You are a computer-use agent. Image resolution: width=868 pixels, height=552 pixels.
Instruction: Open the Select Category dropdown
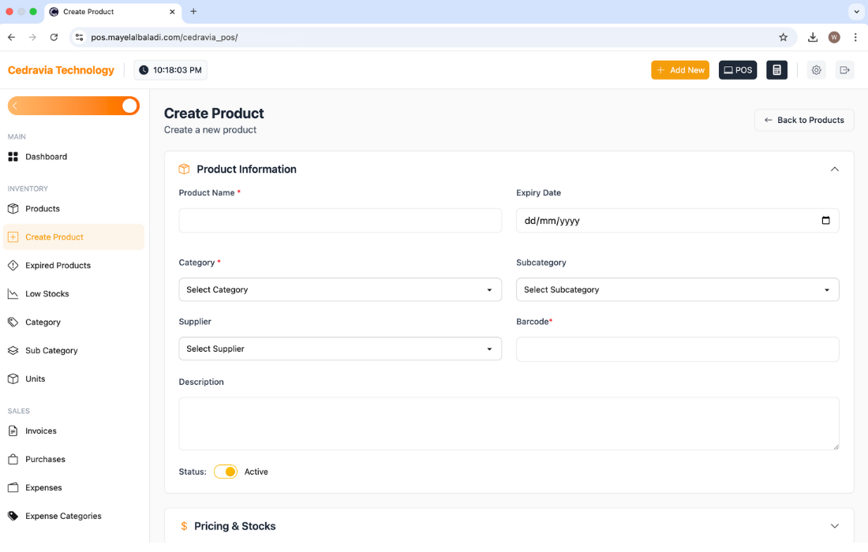[340, 289]
